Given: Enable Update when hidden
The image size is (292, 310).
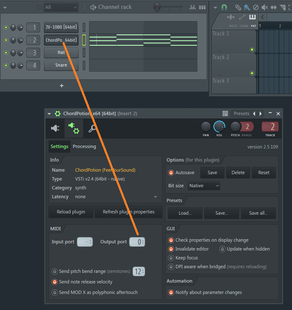Looking at the screenshot, I should pyautogui.click(x=222, y=249).
